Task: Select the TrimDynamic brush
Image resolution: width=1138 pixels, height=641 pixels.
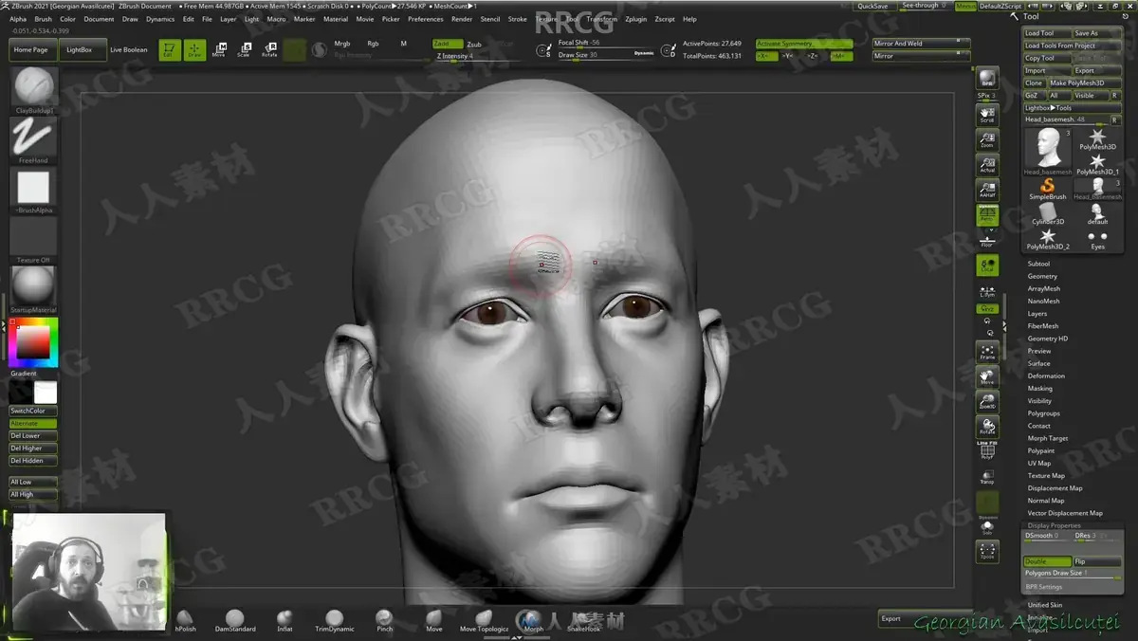Action: pyautogui.click(x=334, y=620)
